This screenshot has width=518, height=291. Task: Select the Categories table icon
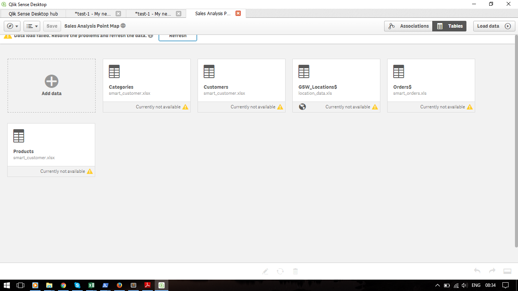tap(114, 72)
